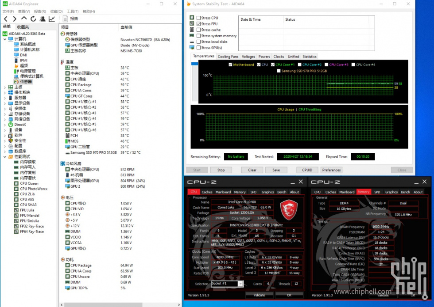Expand the 操作系统 tree node
Viewport: 434px width, 307px height.
(5, 92)
